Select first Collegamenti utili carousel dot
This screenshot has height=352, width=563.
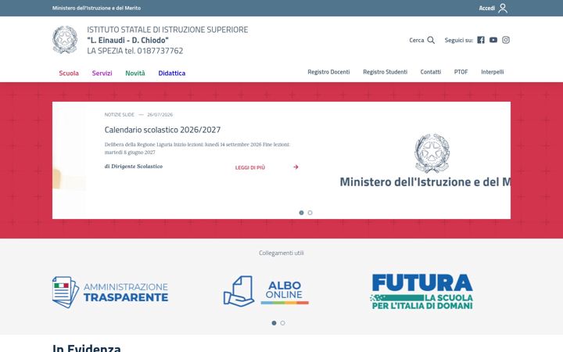pyautogui.click(x=274, y=323)
